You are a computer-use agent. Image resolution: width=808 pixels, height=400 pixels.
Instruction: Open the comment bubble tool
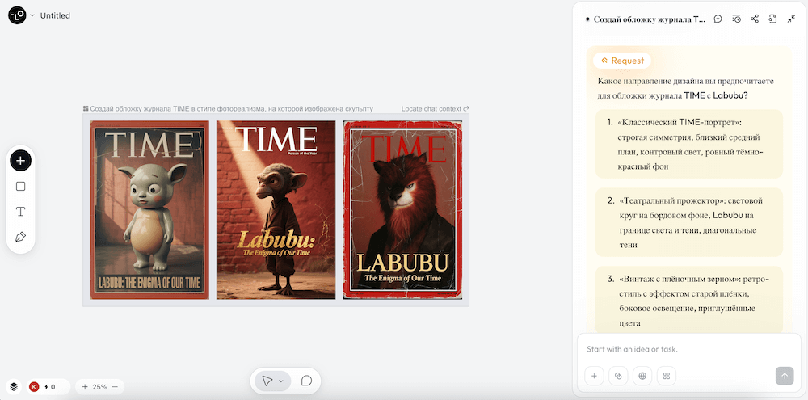click(x=306, y=381)
